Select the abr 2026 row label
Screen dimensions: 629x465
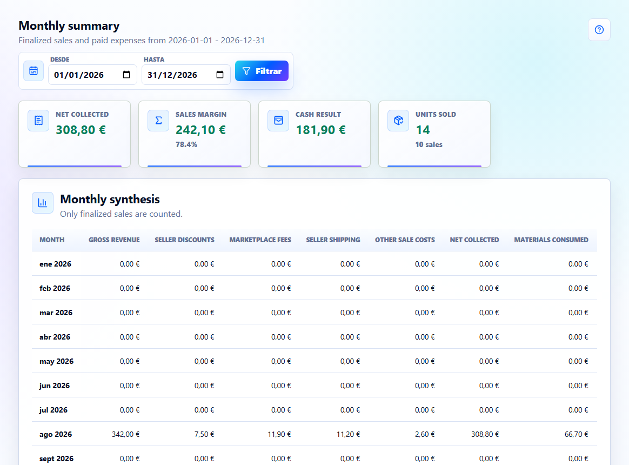click(55, 337)
